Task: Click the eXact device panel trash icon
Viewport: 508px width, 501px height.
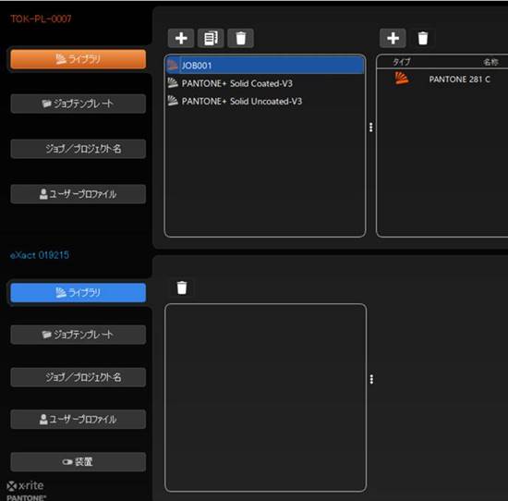Action: coord(182,287)
